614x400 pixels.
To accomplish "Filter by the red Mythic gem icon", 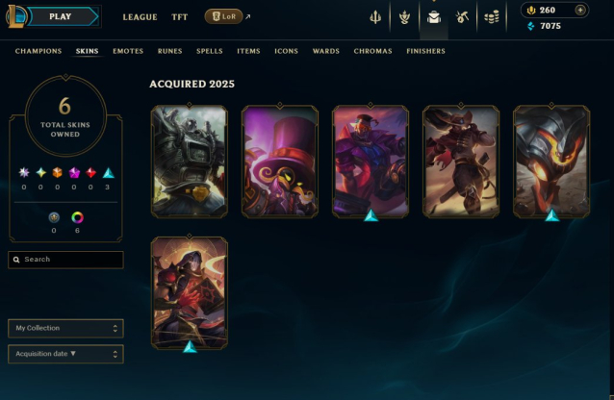I will pyautogui.click(x=90, y=173).
